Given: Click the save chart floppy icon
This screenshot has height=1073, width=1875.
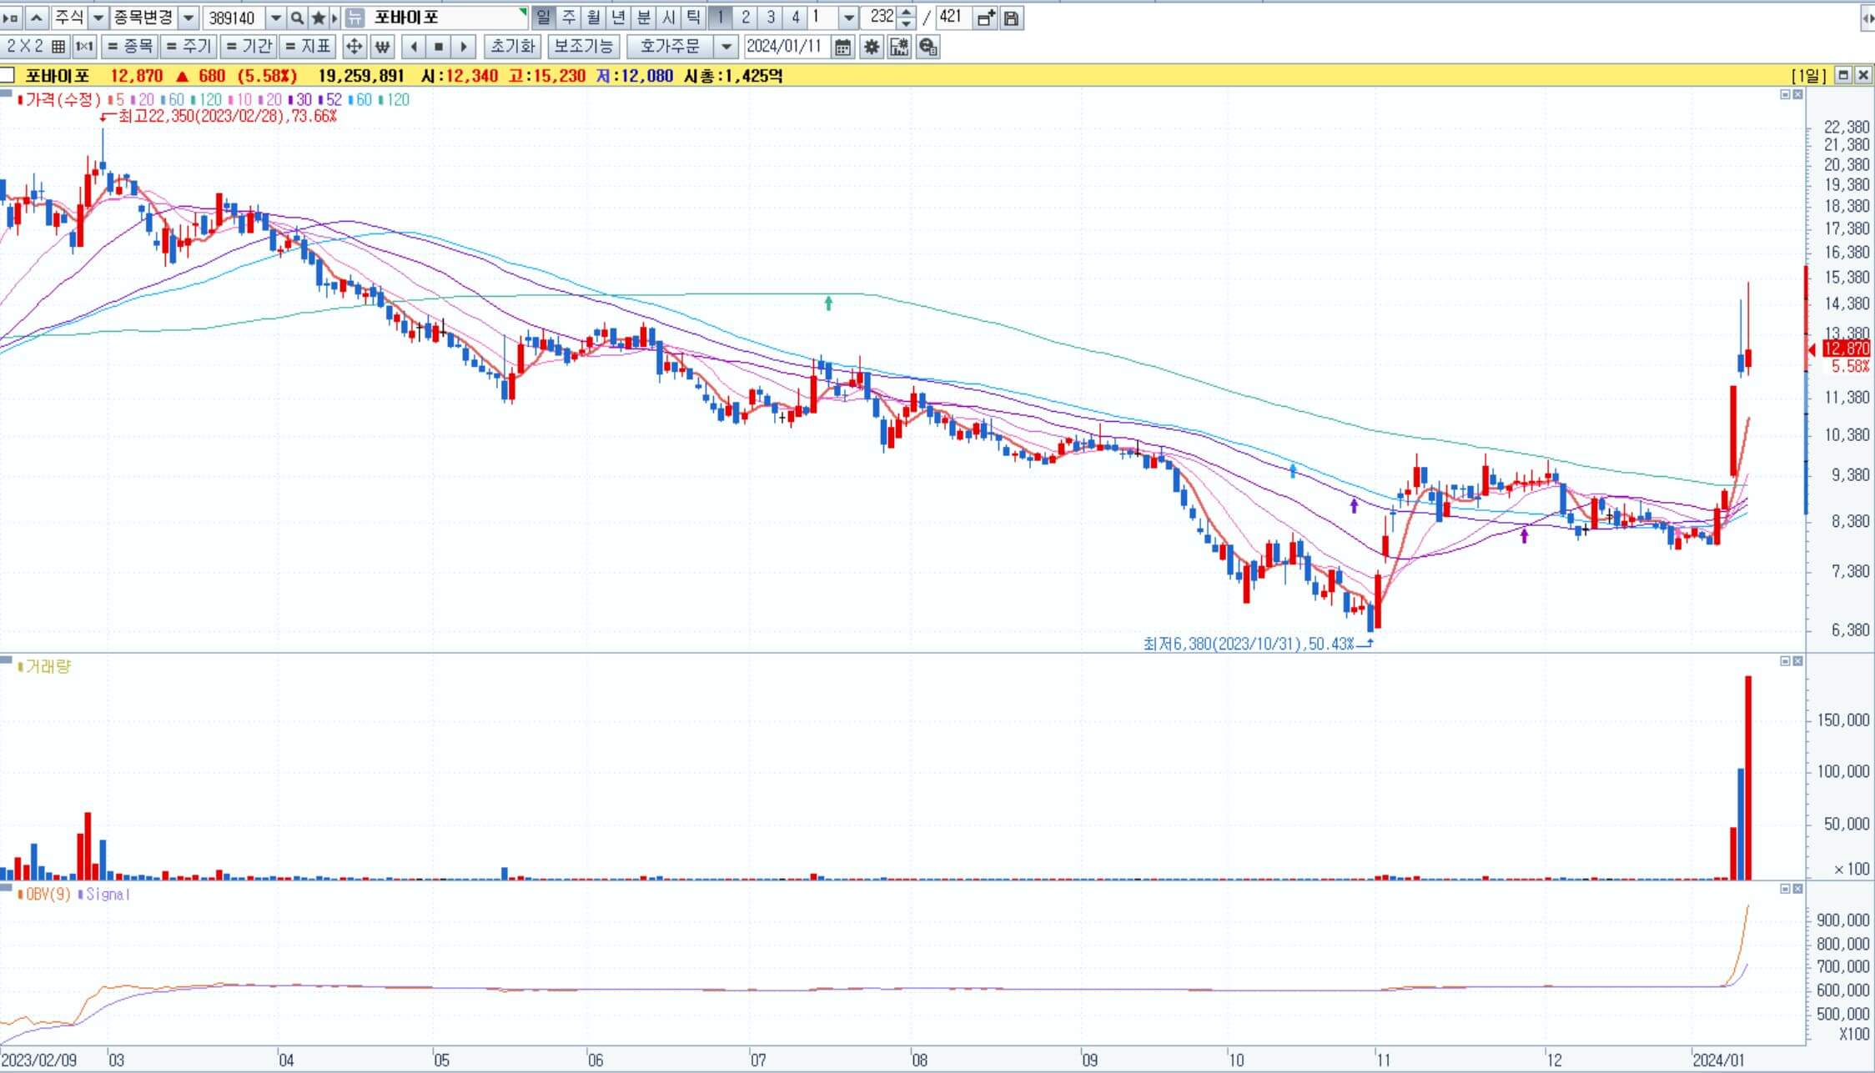Looking at the screenshot, I should [x=1012, y=18].
